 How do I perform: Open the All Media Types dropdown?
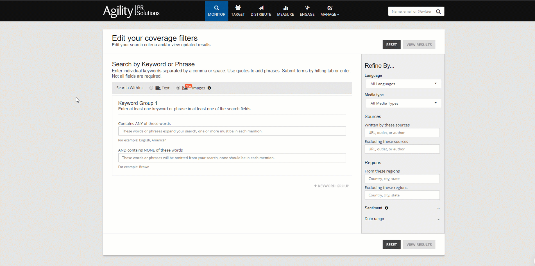coord(403,103)
